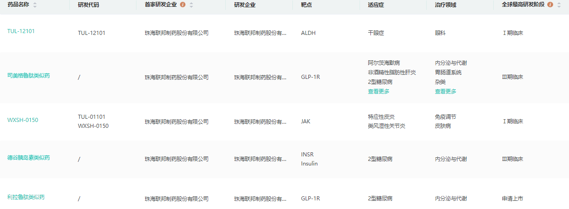
Task: Select Insulin target text
Action: pos(310,164)
